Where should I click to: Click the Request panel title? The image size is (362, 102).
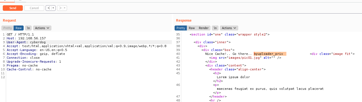pos(9,21)
